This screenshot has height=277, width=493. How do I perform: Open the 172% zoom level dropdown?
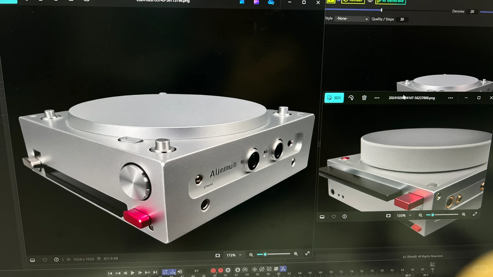pyautogui.click(x=234, y=255)
